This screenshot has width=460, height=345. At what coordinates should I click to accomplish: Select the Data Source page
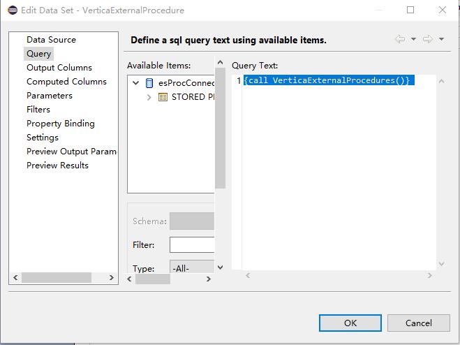click(51, 40)
